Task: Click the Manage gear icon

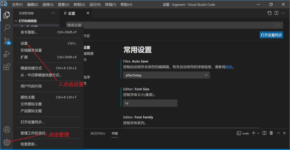Action: (x=7, y=142)
